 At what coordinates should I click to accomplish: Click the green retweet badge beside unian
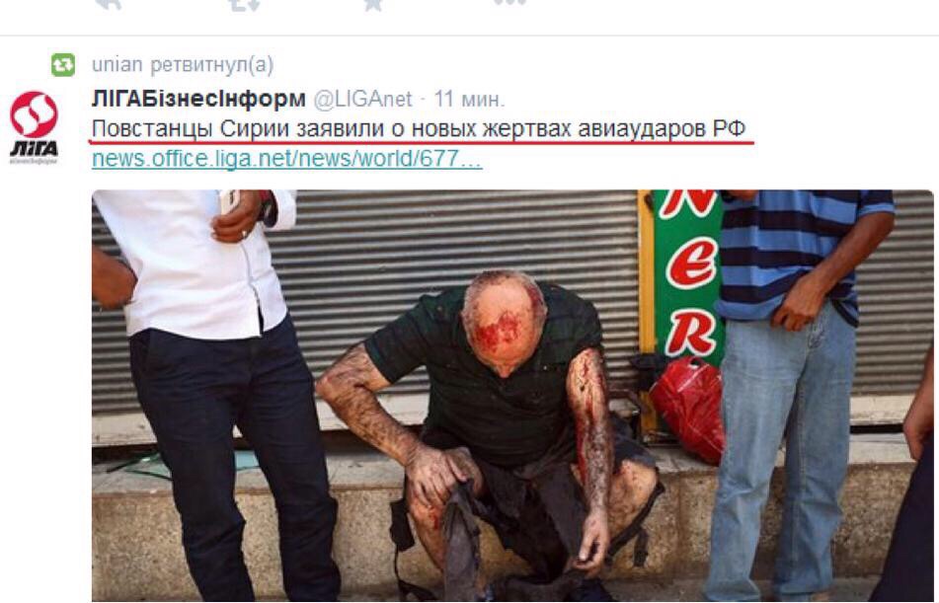[x=63, y=65]
